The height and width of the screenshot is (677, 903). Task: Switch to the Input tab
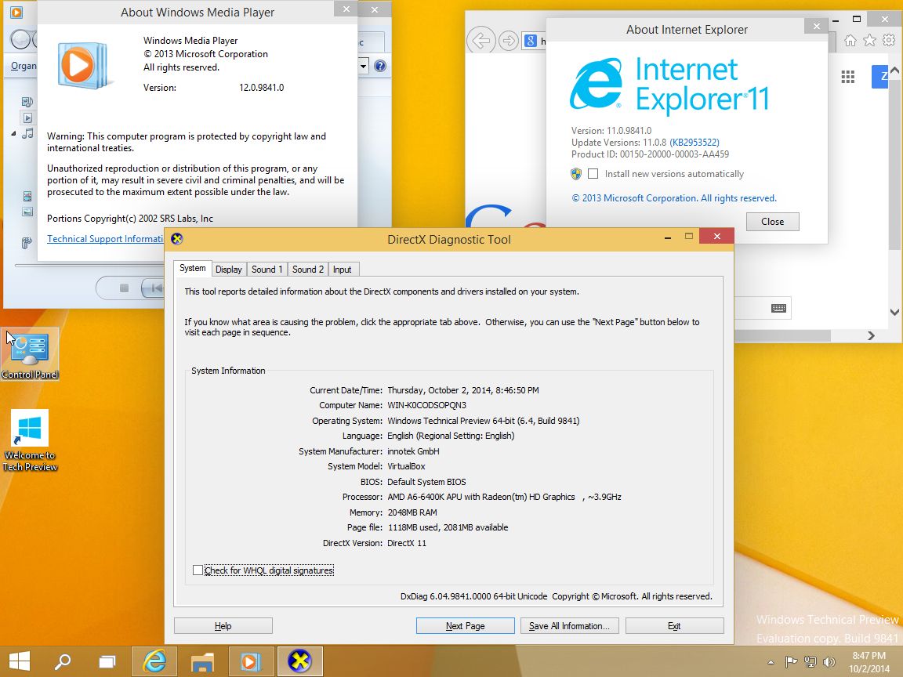(x=342, y=270)
